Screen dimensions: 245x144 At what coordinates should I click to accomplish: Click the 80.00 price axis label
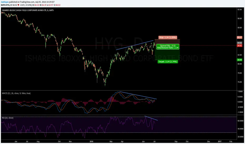pos(240,64)
